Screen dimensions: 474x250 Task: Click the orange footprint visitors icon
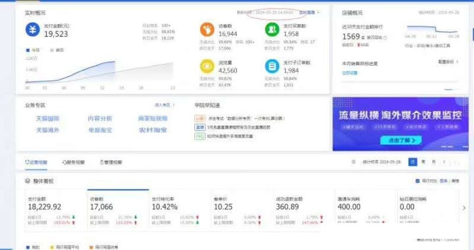[x=207, y=30]
